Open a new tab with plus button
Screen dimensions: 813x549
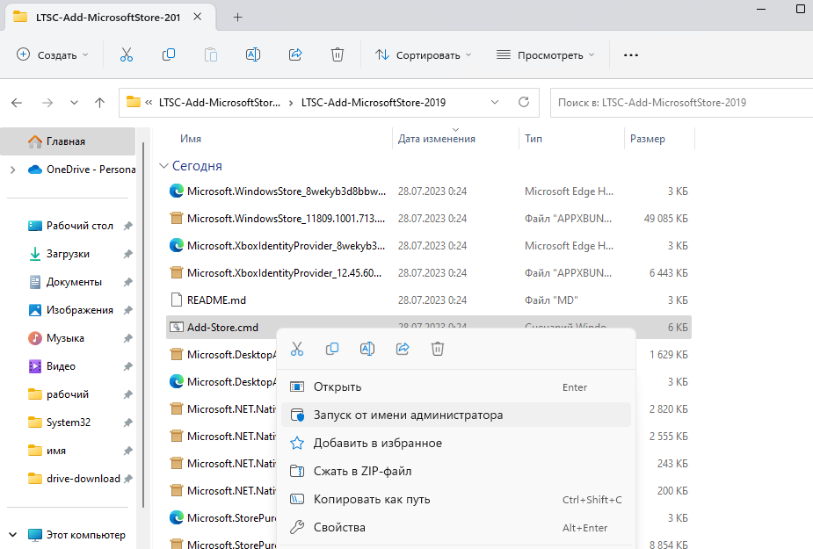coord(237,17)
